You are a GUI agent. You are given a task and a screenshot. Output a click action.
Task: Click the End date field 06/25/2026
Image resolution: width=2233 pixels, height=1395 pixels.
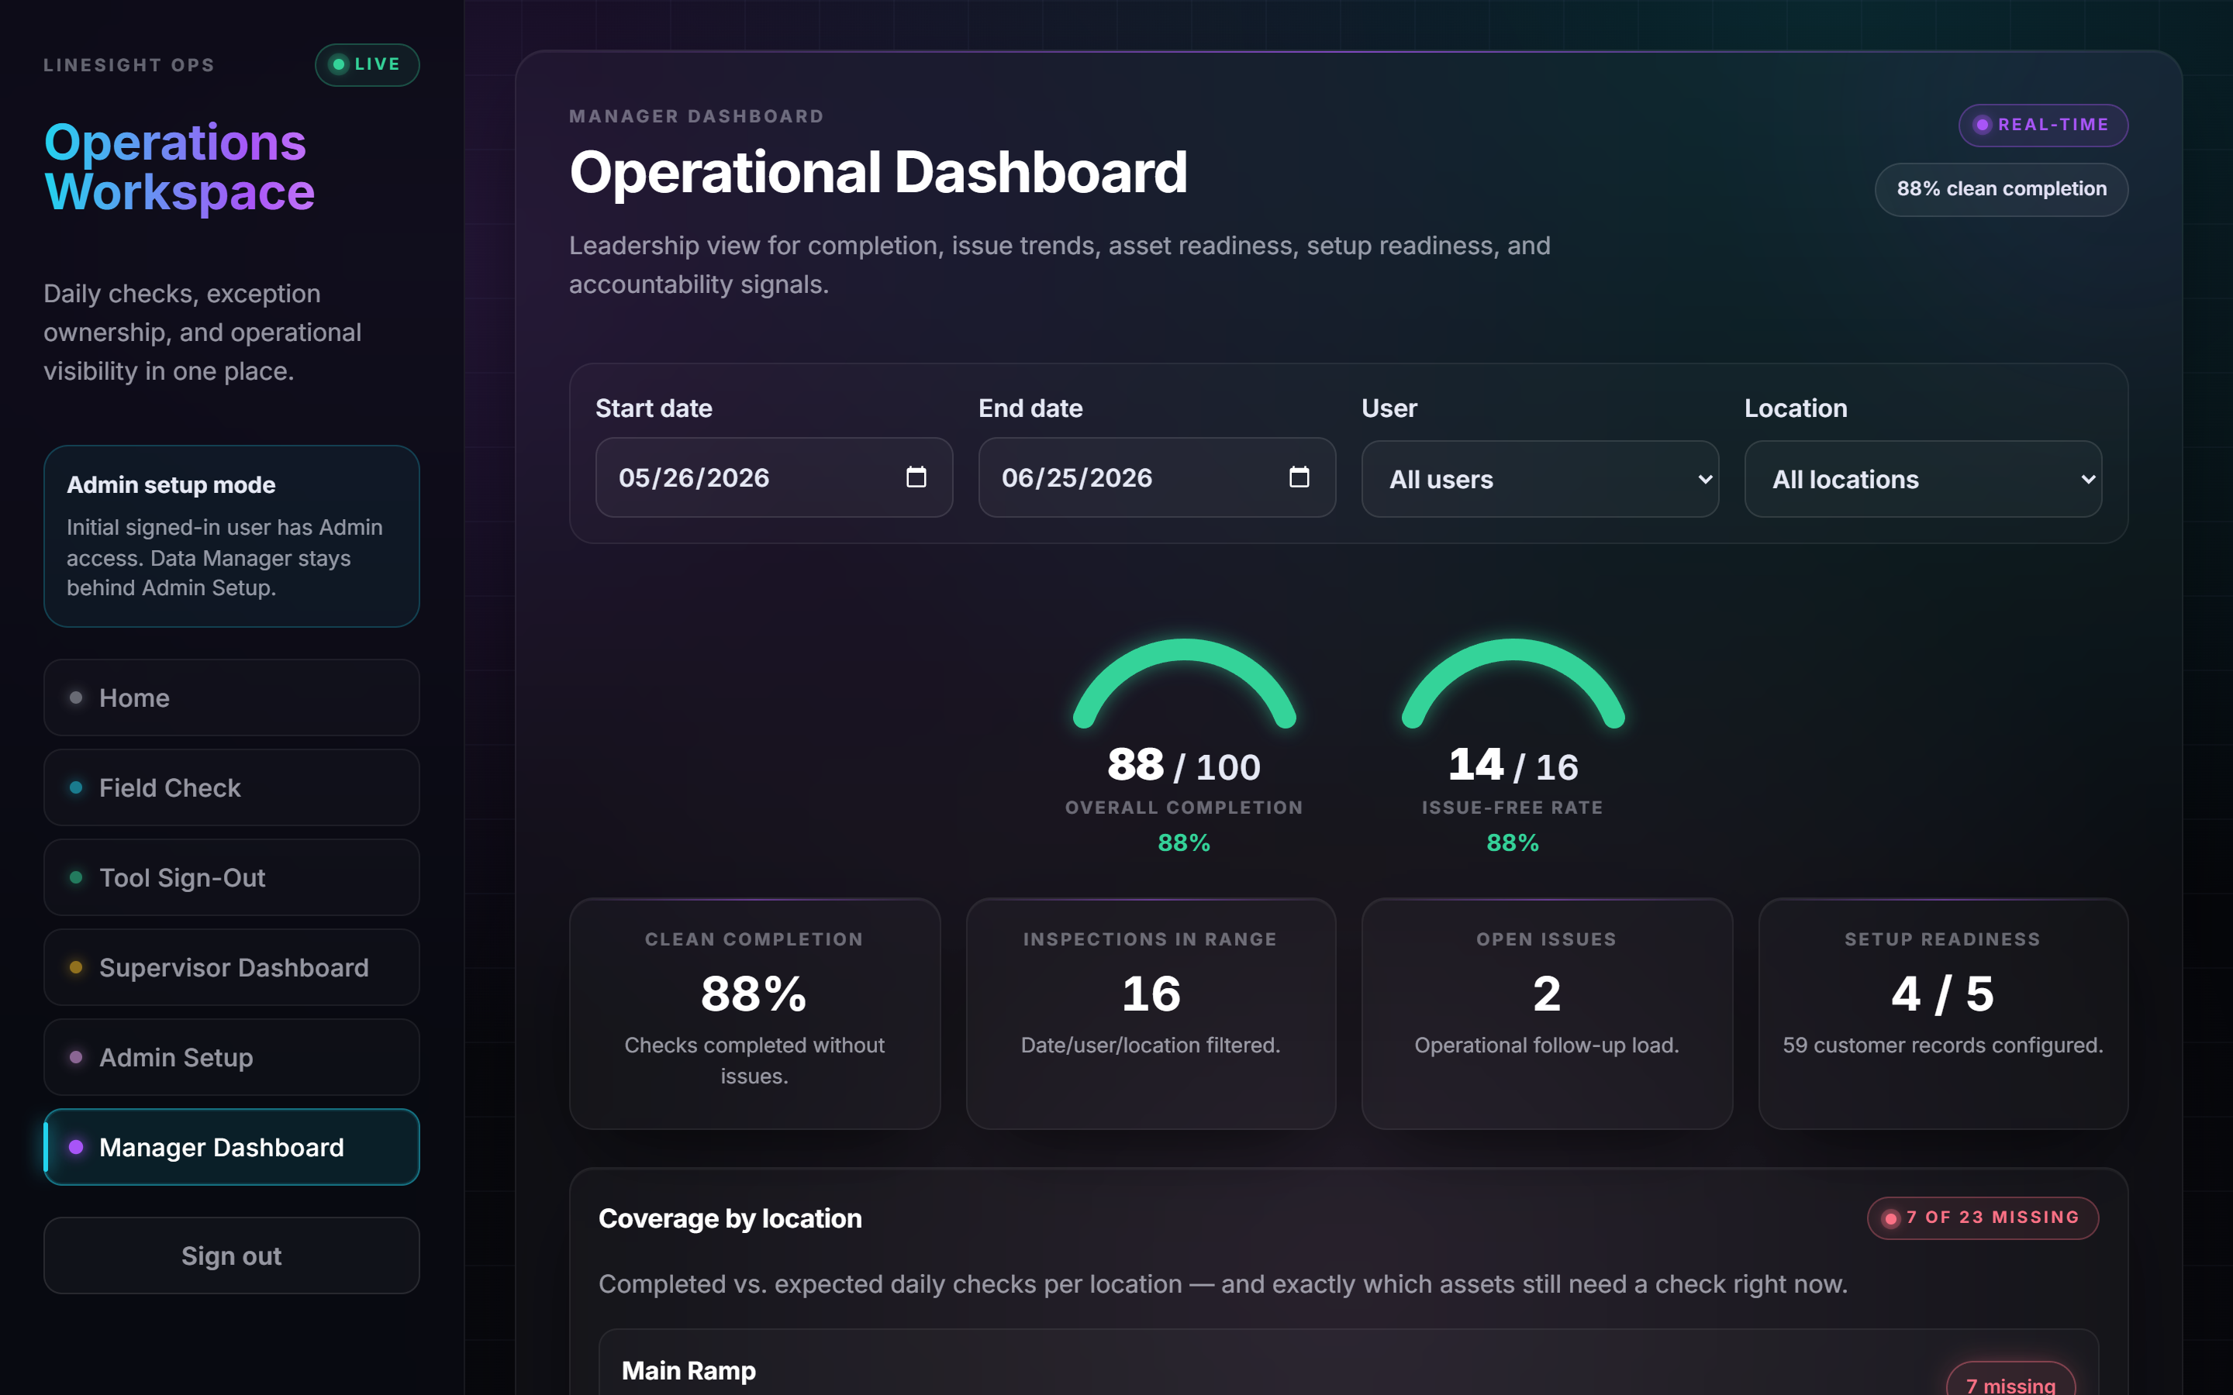coord(1157,477)
